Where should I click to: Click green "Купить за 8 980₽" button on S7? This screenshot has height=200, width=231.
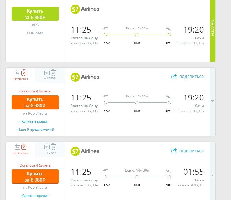pyautogui.click(x=35, y=14)
